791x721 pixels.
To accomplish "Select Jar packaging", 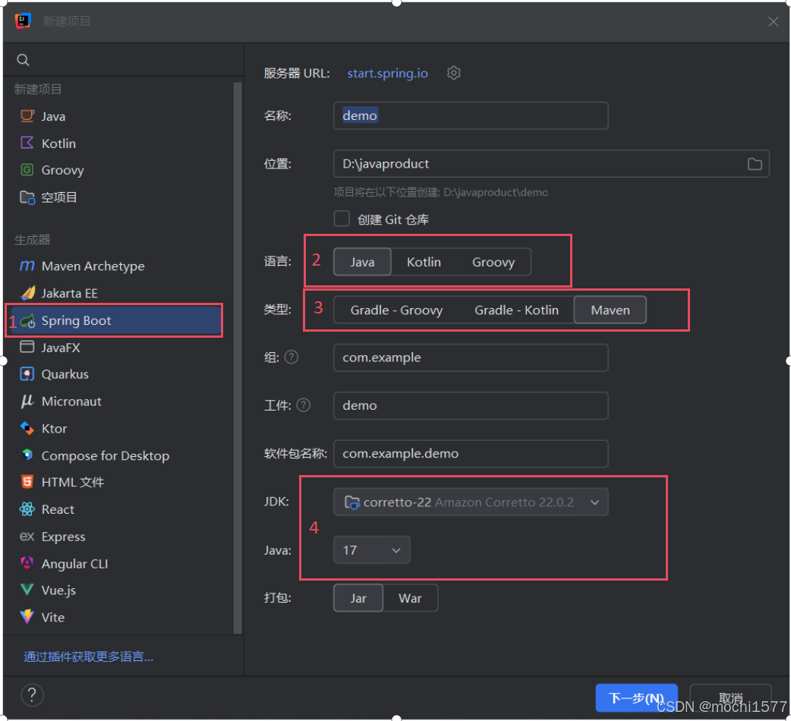I will [x=358, y=598].
